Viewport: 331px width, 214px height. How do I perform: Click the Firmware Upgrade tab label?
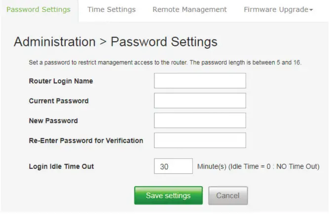[x=276, y=9]
